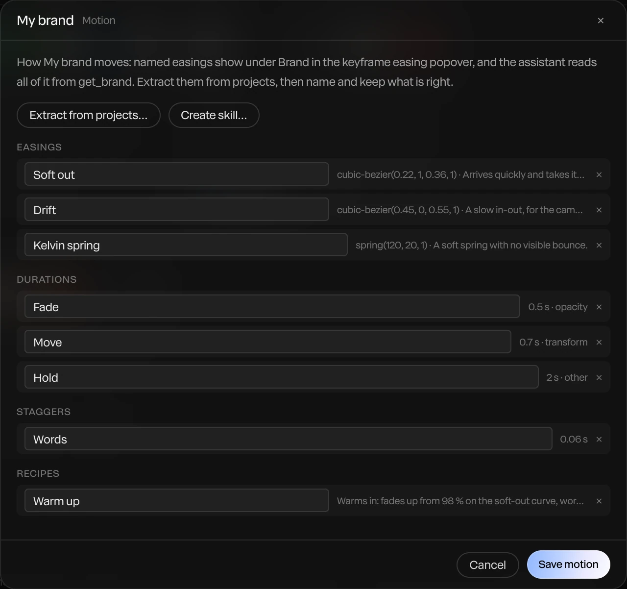This screenshot has width=627, height=589.
Task: Click the RECIPES section heading
Action: [x=38, y=473]
